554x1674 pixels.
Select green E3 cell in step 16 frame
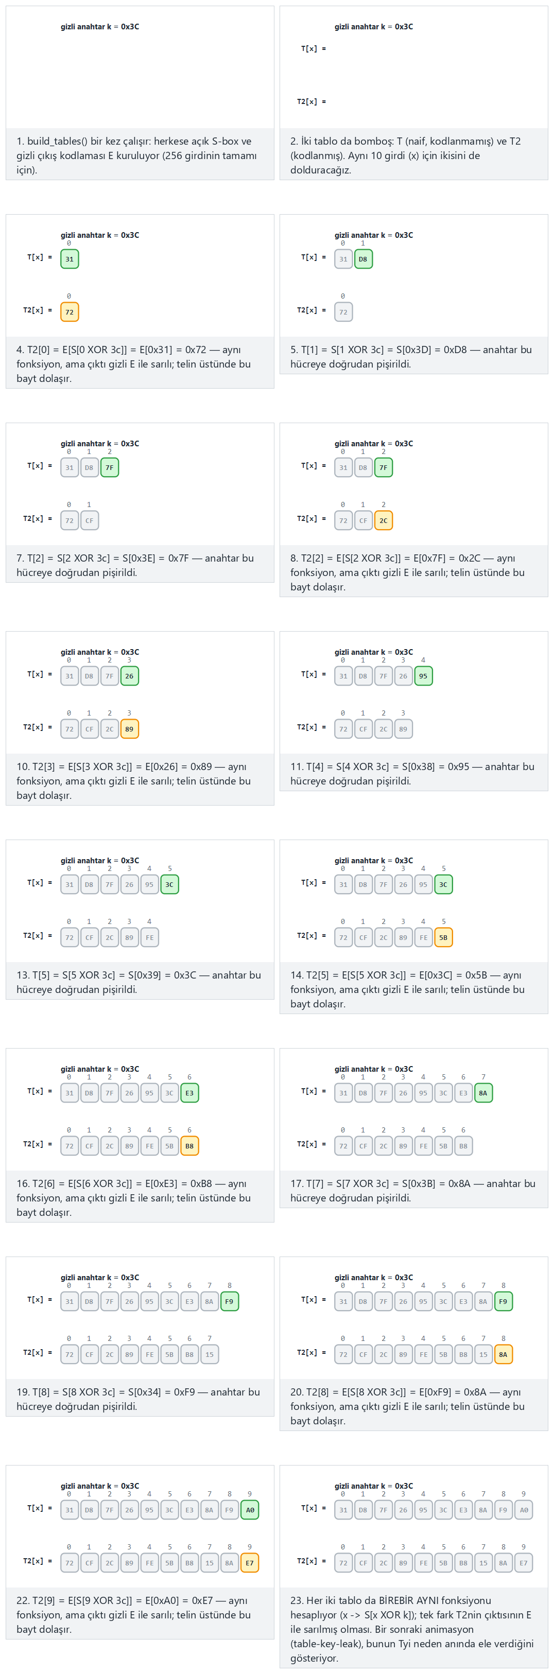[189, 1093]
